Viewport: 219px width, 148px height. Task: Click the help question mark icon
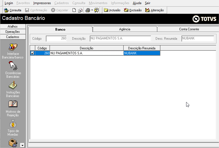(x=96, y=10)
